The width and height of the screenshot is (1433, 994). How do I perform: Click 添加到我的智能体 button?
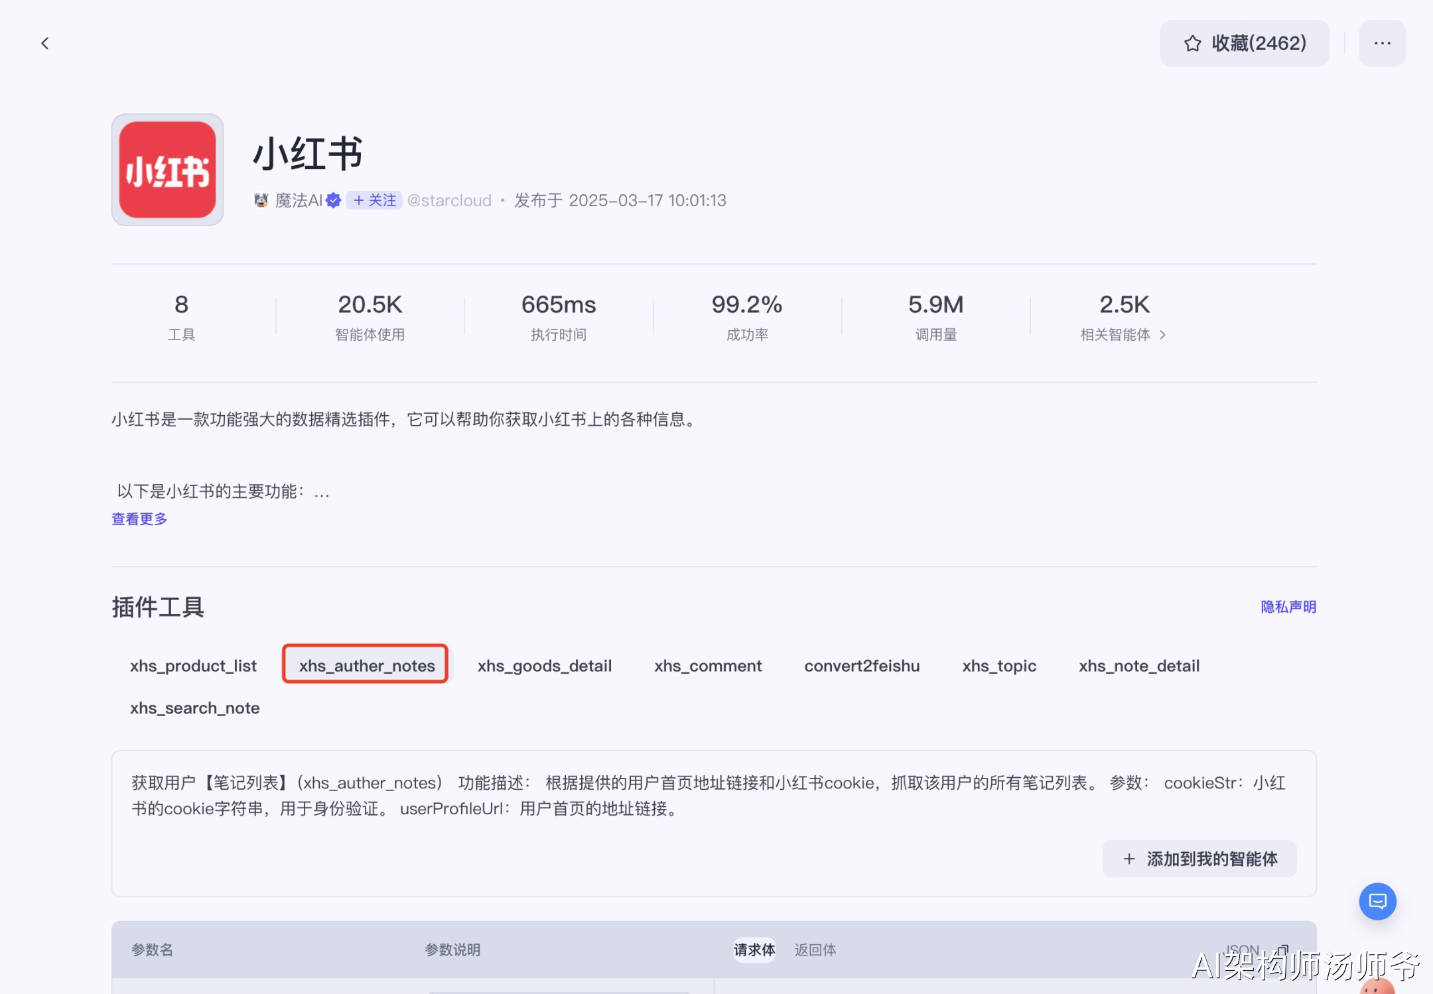1199,859
